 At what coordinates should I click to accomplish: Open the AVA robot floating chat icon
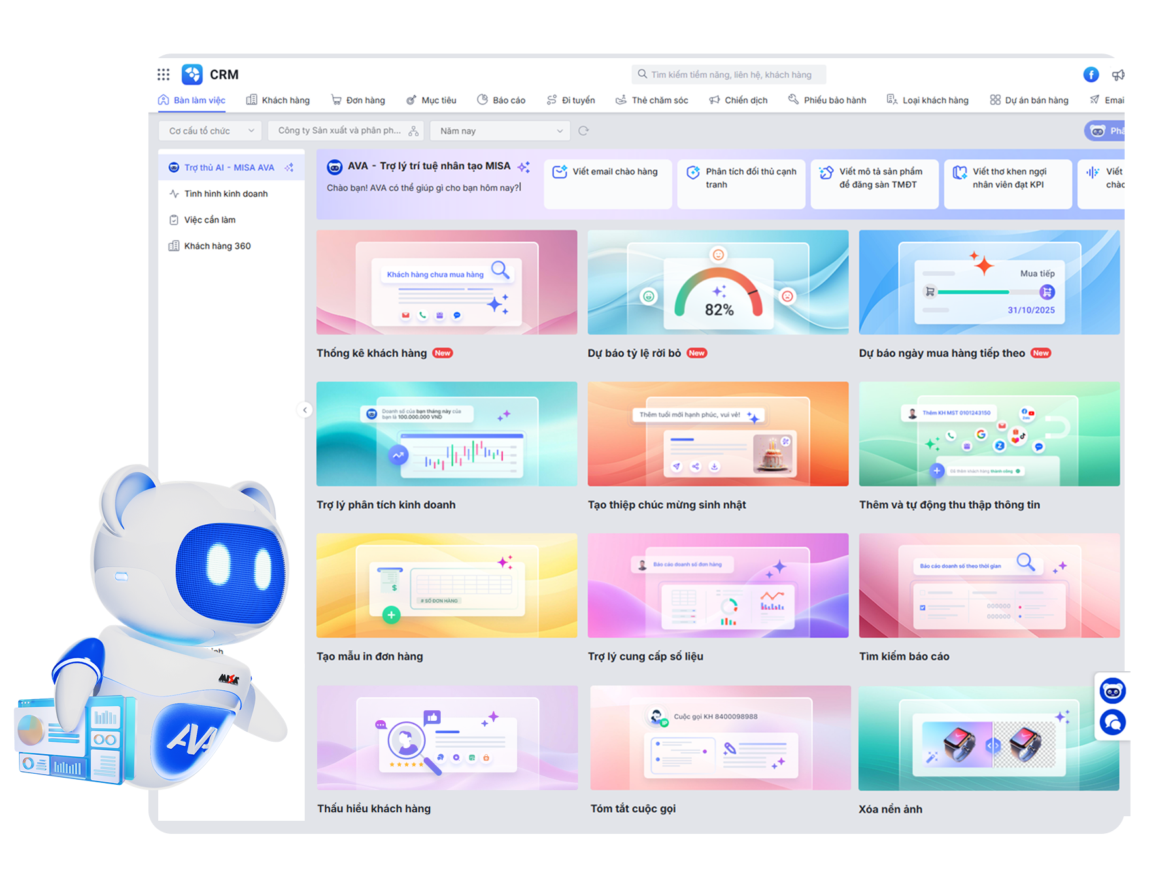click(x=1112, y=691)
